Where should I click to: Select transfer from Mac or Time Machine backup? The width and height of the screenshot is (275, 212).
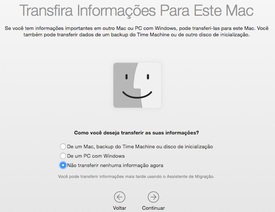(63, 146)
